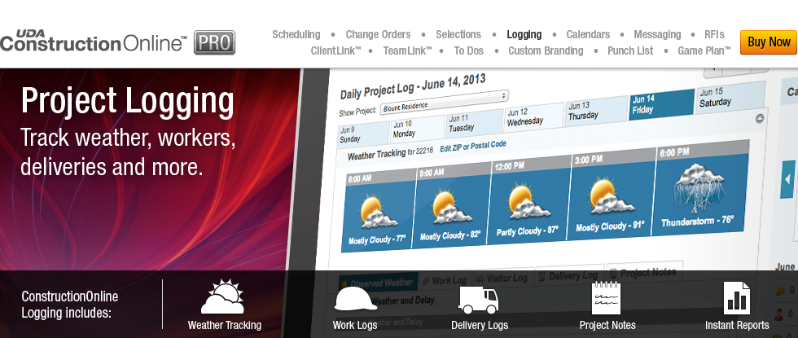The height and width of the screenshot is (338, 798).
Task: Open the Messaging menu item
Action: pyautogui.click(x=657, y=34)
